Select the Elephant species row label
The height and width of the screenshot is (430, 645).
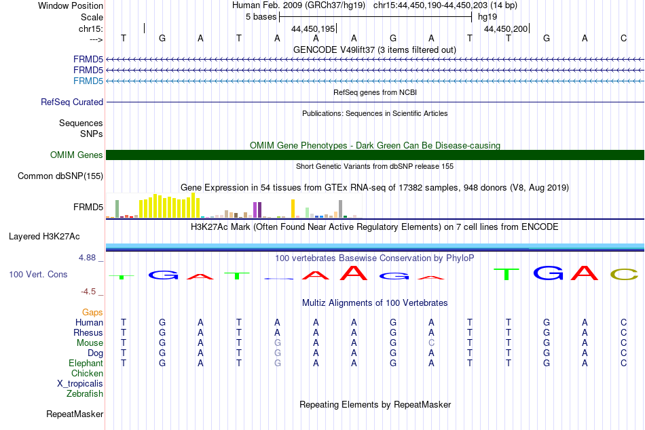coord(86,364)
